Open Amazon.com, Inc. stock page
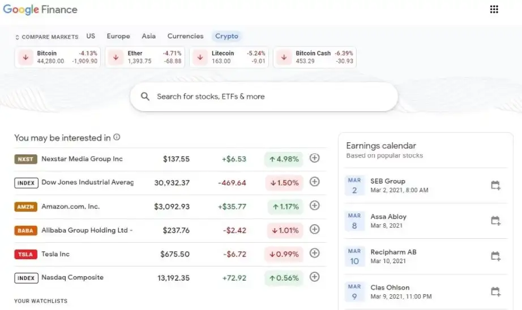The height and width of the screenshot is (310, 522). pyautogui.click(x=71, y=207)
